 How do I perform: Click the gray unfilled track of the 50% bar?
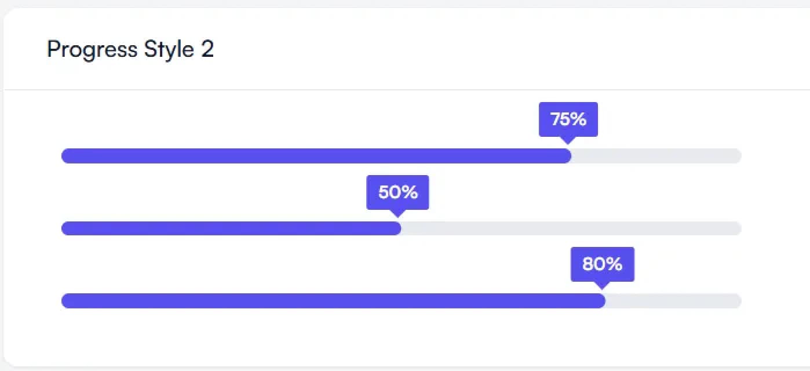(571, 228)
